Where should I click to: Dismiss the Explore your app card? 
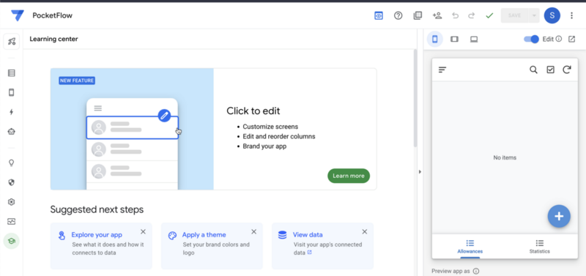143,231
